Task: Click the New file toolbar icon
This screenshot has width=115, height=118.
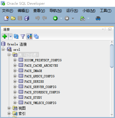Action: [6, 18]
